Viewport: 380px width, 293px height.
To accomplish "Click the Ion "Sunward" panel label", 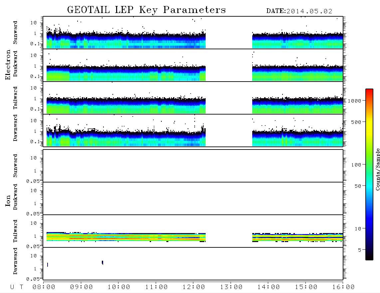I will [15, 166].
